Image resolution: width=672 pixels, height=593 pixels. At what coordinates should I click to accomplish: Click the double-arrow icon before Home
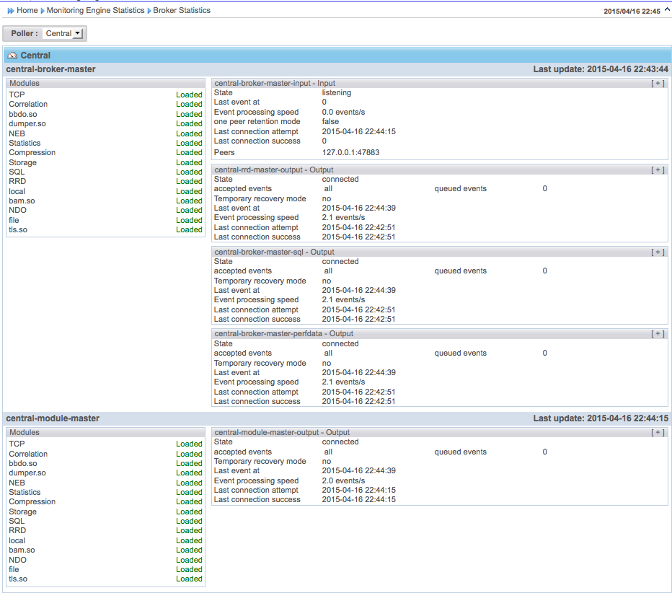tap(11, 11)
